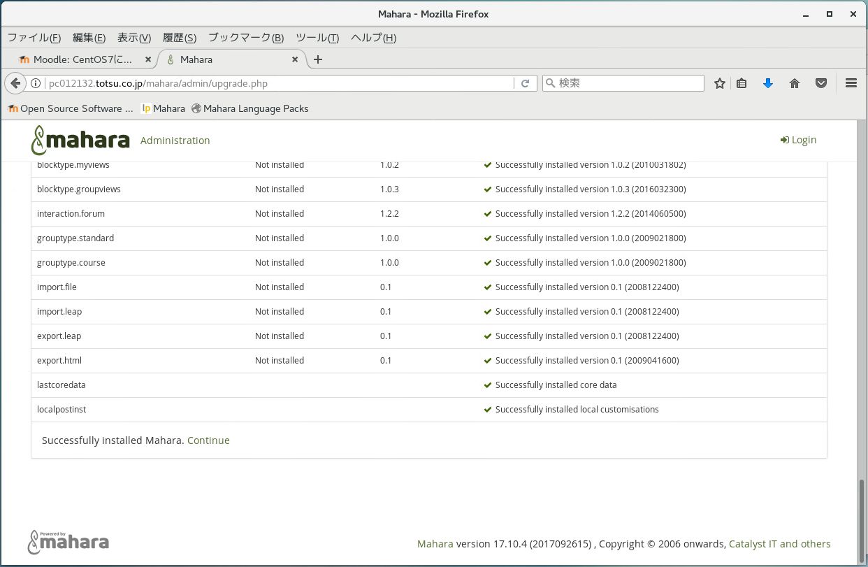The image size is (868, 567).
Task: Focus the URL address bar
Action: pyautogui.click(x=280, y=83)
